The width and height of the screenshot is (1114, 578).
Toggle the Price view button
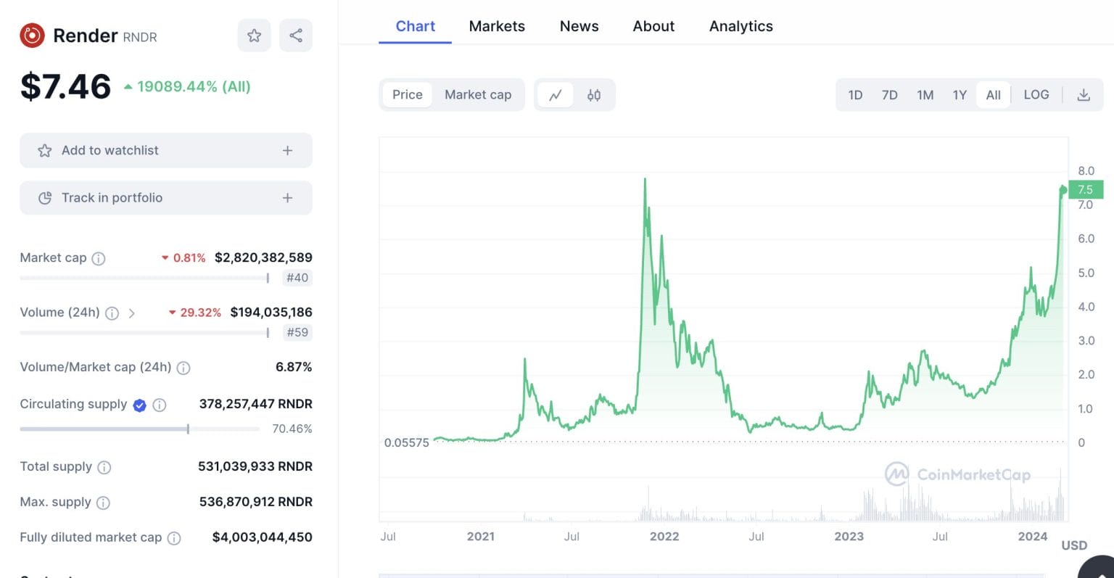(x=407, y=94)
